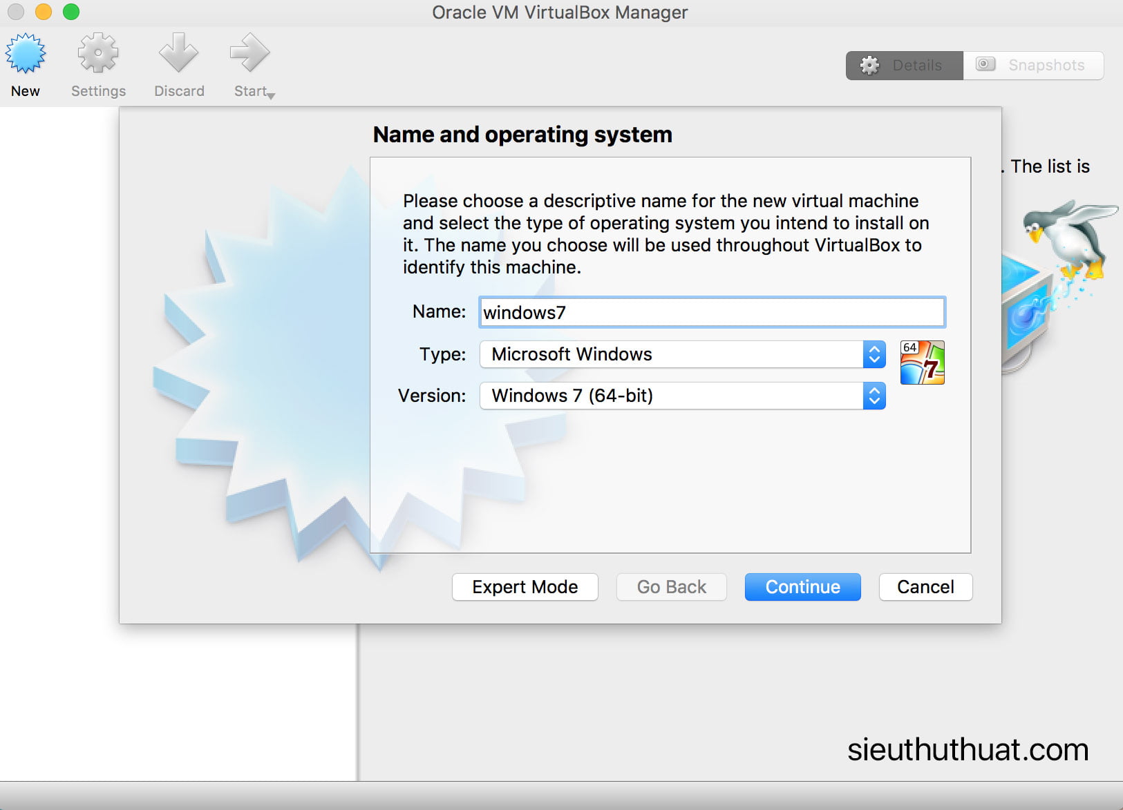Click the New virtual machine icon
Image resolution: width=1123 pixels, height=810 pixels.
(26, 54)
